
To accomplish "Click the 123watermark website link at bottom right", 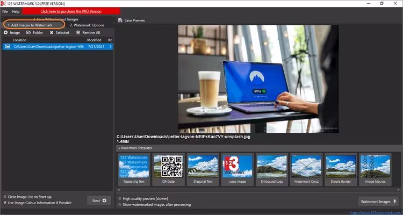I will click(x=376, y=213).
